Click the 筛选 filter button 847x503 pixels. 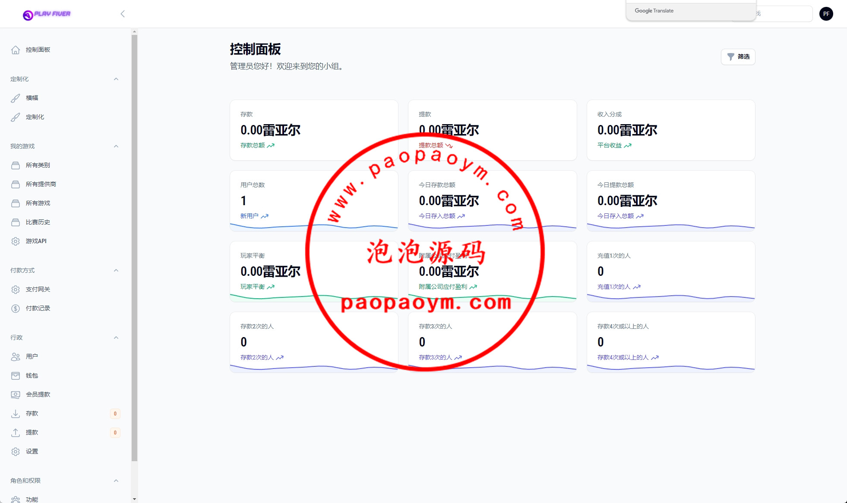(738, 57)
